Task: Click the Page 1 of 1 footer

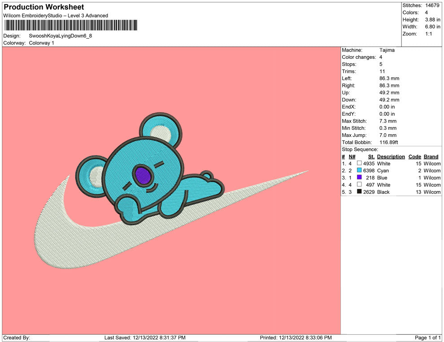Action: click(x=428, y=338)
